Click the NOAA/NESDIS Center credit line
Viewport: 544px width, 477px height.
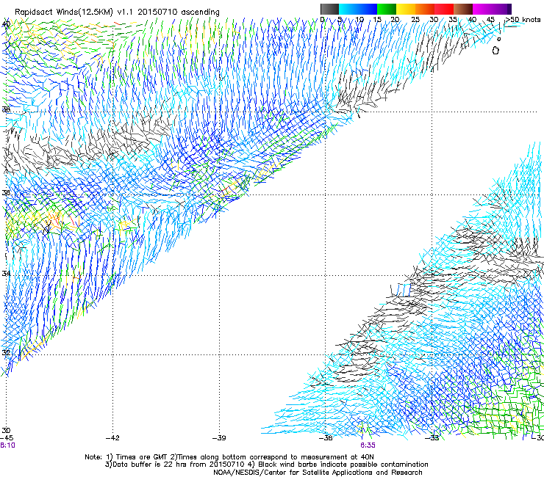(x=318, y=473)
